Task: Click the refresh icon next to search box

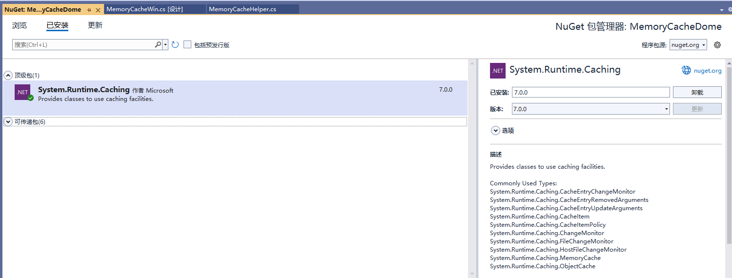Action: [175, 44]
